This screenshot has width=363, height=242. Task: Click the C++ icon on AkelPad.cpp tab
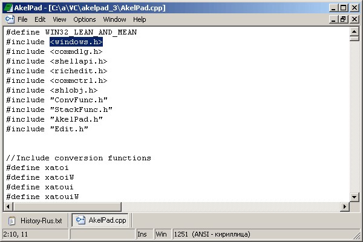pos(80,220)
